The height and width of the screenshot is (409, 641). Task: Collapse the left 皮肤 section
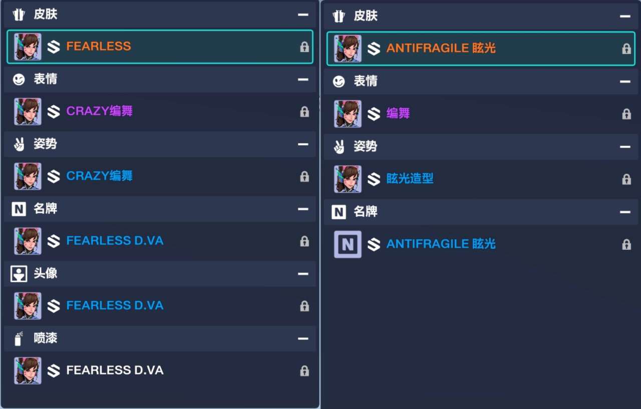(x=303, y=15)
